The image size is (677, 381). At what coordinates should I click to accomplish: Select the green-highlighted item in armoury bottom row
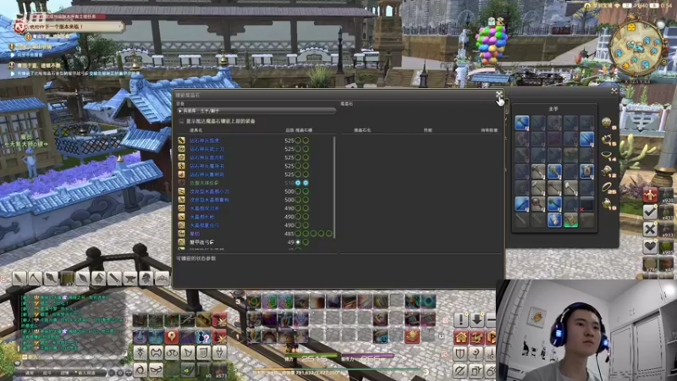(570, 220)
